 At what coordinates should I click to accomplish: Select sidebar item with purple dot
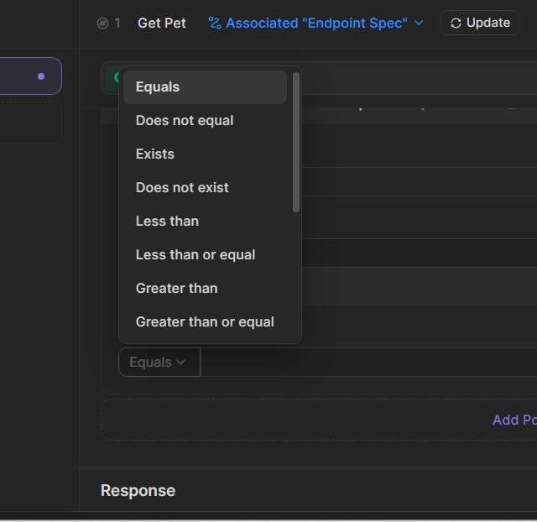(x=30, y=76)
